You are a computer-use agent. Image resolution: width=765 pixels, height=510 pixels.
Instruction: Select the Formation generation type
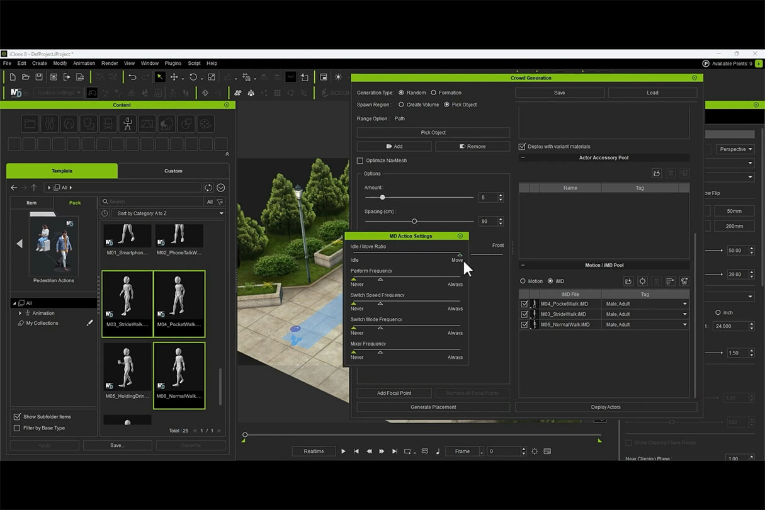click(x=433, y=93)
